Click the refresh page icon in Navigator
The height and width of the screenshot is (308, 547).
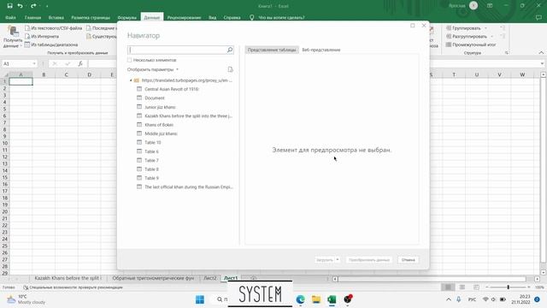(230, 69)
